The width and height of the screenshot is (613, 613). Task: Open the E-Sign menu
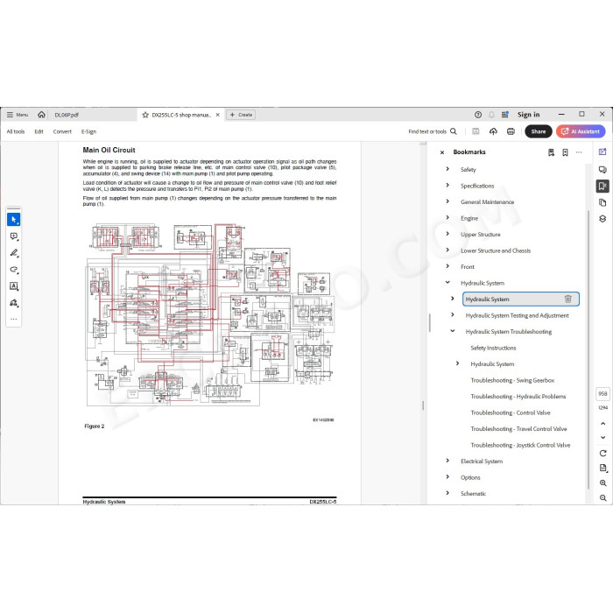88,131
